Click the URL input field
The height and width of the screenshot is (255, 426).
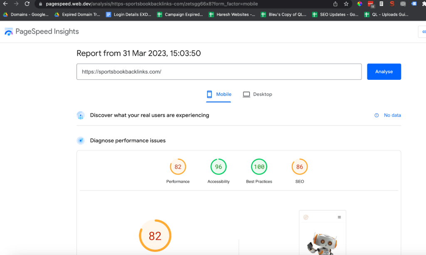pyautogui.click(x=219, y=72)
